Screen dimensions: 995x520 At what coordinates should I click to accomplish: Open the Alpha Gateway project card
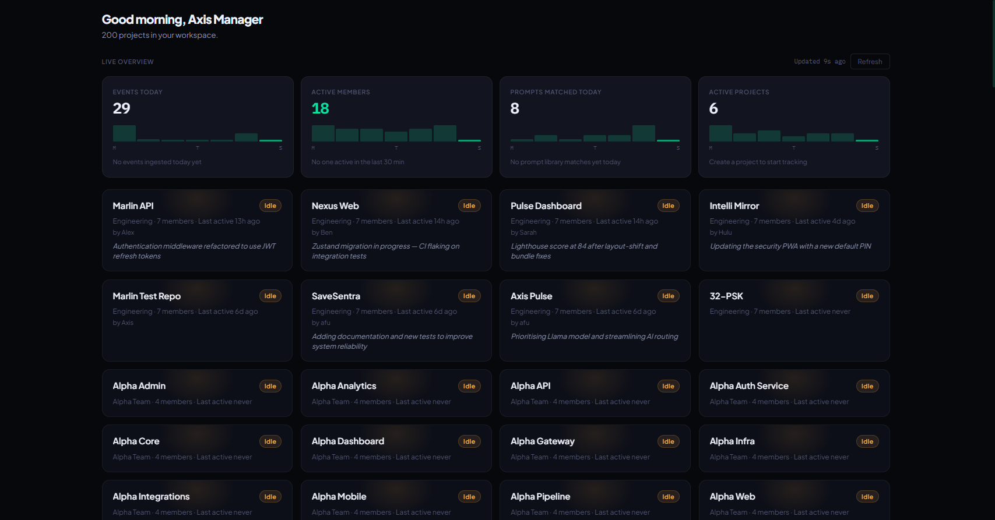click(595, 448)
